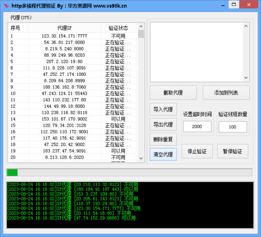Click the 截取代理 button
This screenshot has height=237, width=261.
tap(173, 93)
